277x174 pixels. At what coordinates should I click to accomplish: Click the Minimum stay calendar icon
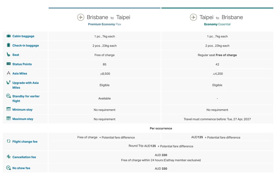tap(8, 109)
